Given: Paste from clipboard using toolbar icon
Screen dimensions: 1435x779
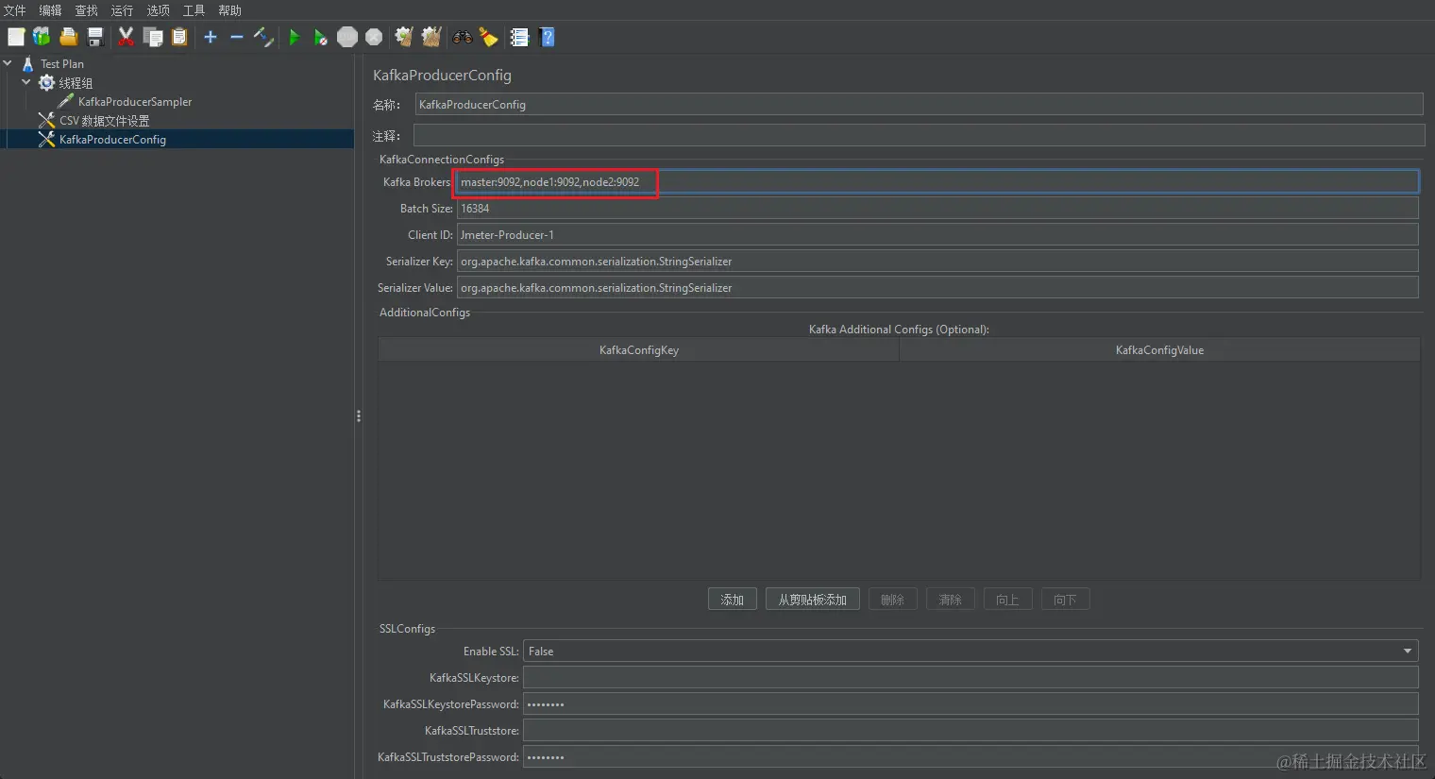Looking at the screenshot, I should tap(179, 37).
